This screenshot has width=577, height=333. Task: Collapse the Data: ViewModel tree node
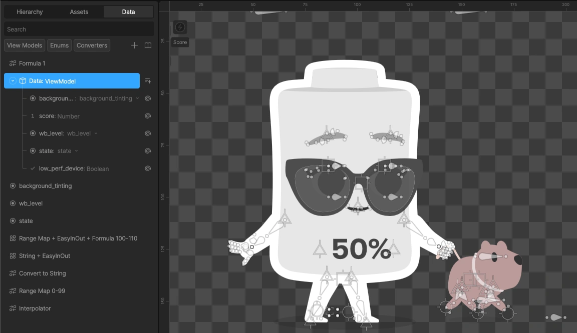pyautogui.click(x=13, y=81)
